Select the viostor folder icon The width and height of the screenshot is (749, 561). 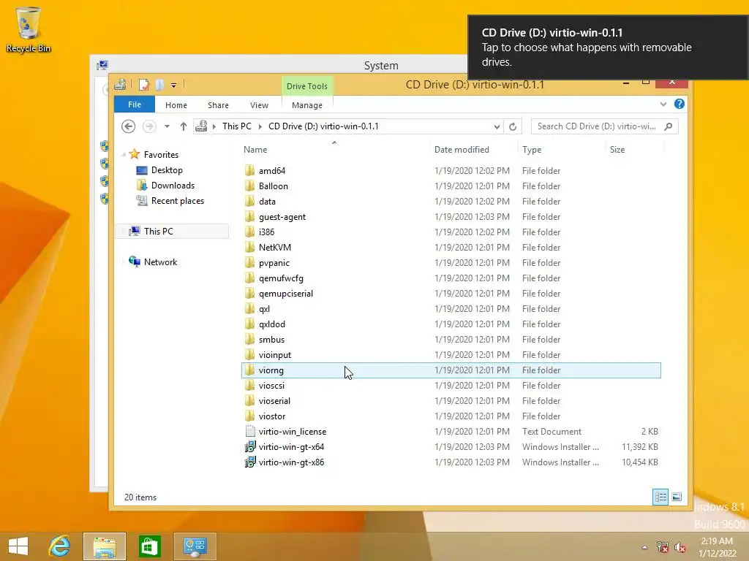[x=250, y=416]
